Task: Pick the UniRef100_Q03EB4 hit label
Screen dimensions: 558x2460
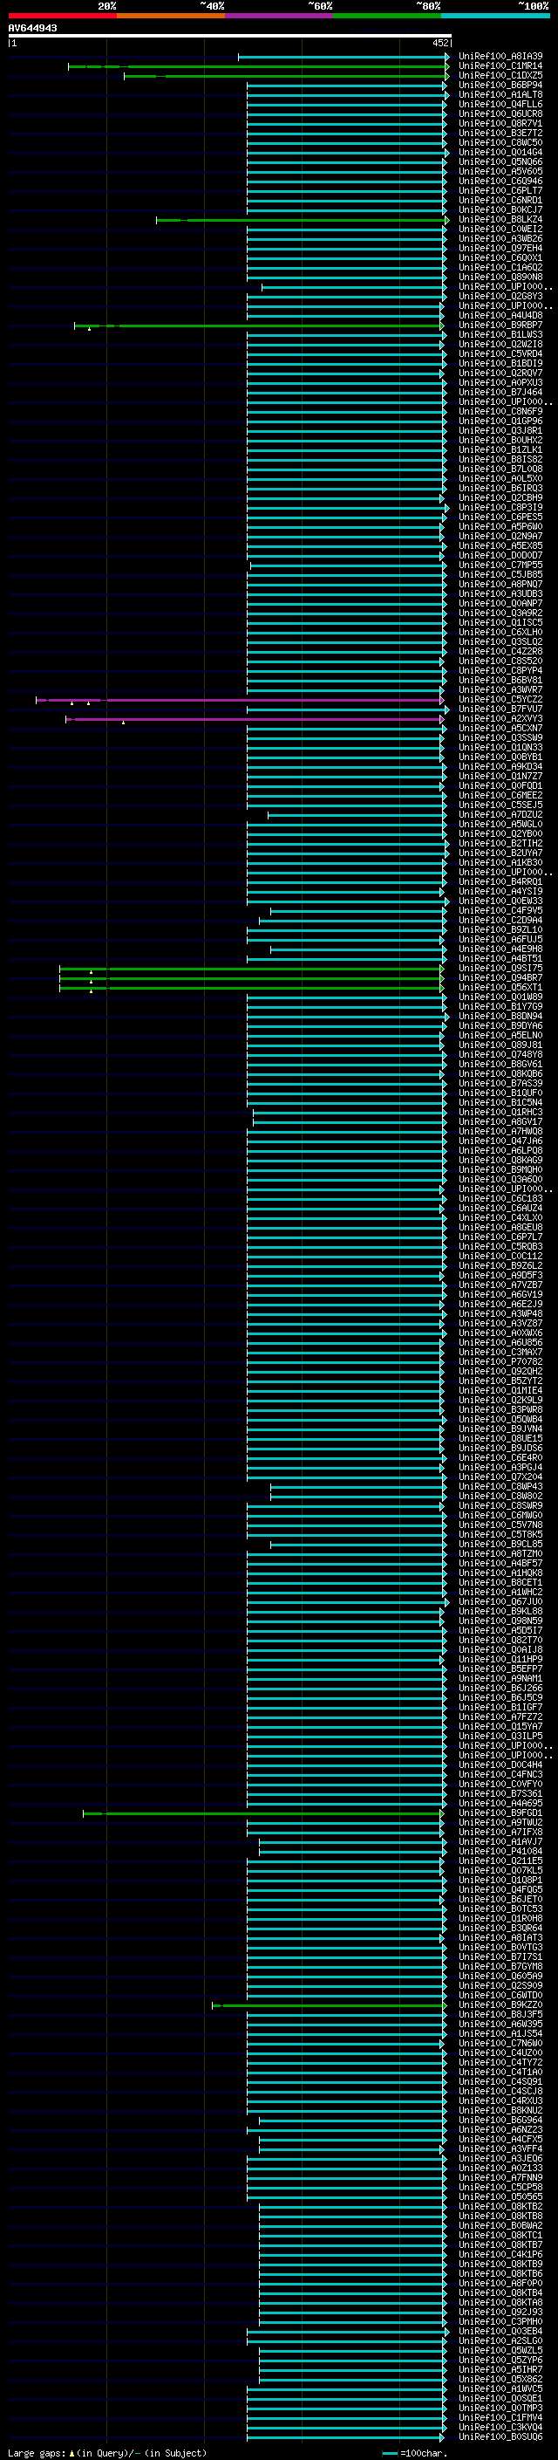Action: pyautogui.click(x=500, y=2332)
